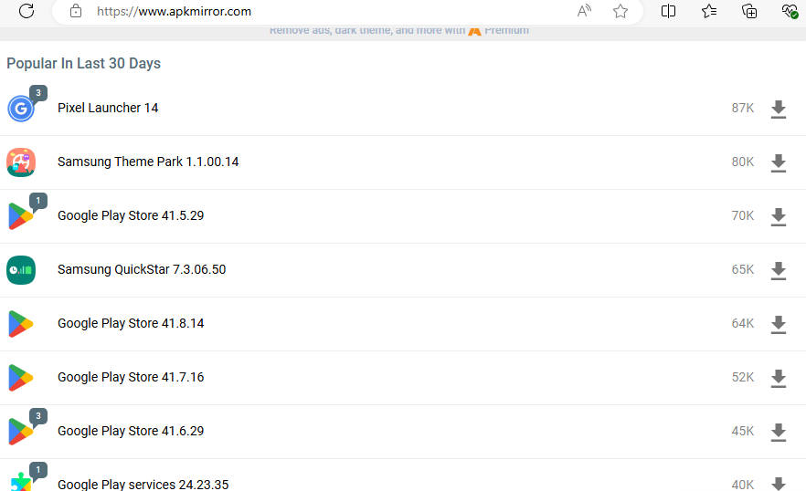Click Google Play Store 41.8.14 app icon
Image resolution: width=806 pixels, height=491 pixels.
pyautogui.click(x=20, y=324)
